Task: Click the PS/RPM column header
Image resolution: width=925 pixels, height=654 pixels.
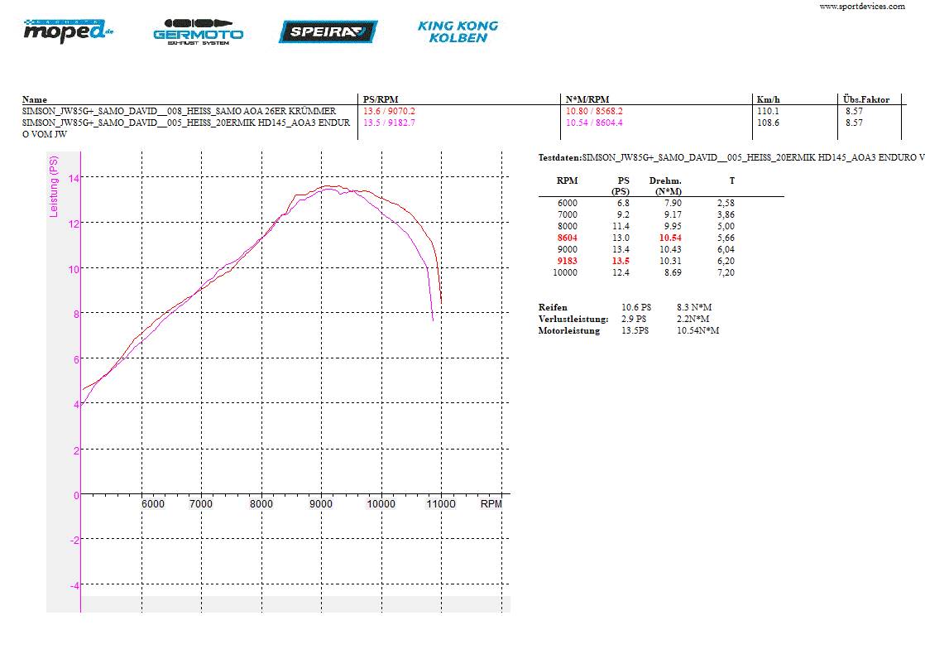Action: coord(381,99)
